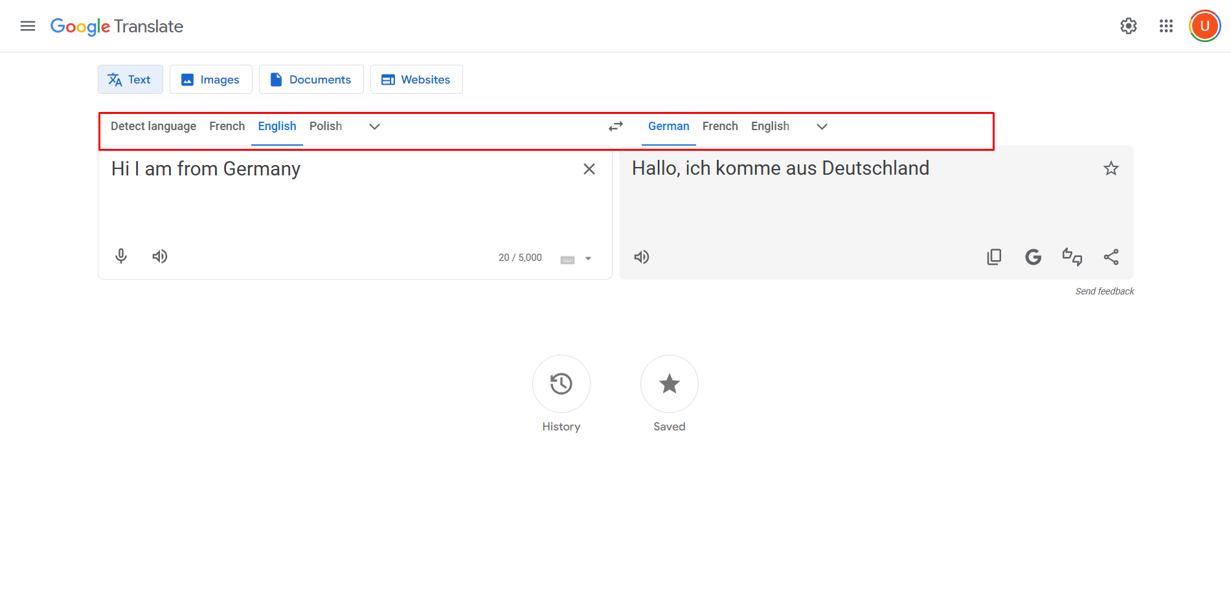1231x611 pixels.
Task: Swap source and target languages
Action: click(615, 126)
